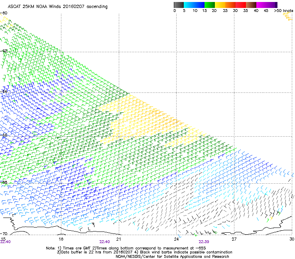Click the legend scale value '45'
Screen dimensions: 295x259
point(266,11)
